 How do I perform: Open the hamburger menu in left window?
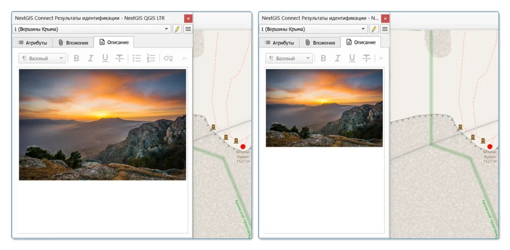tap(188, 29)
